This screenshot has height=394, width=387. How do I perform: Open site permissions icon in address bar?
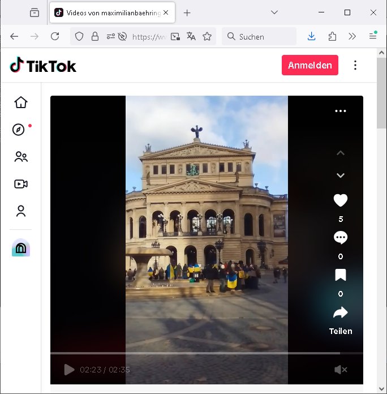coord(110,36)
